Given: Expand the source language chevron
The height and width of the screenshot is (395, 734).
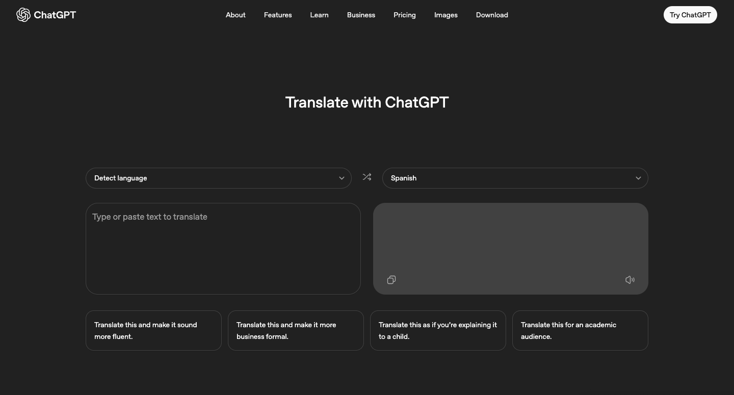Looking at the screenshot, I should [x=342, y=178].
